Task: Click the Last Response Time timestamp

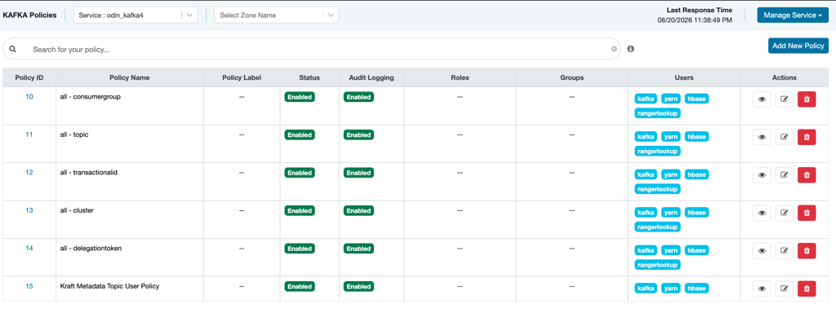Action: tap(695, 20)
